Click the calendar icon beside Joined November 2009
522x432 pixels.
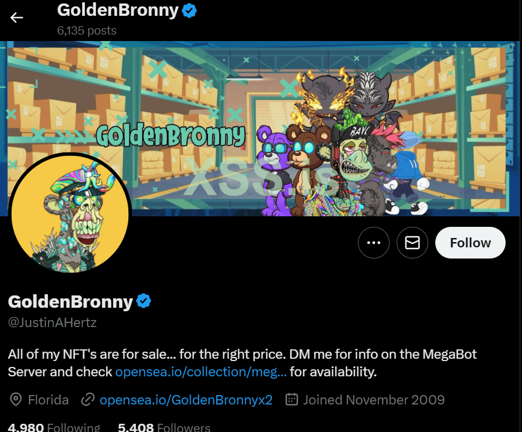[x=292, y=399]
